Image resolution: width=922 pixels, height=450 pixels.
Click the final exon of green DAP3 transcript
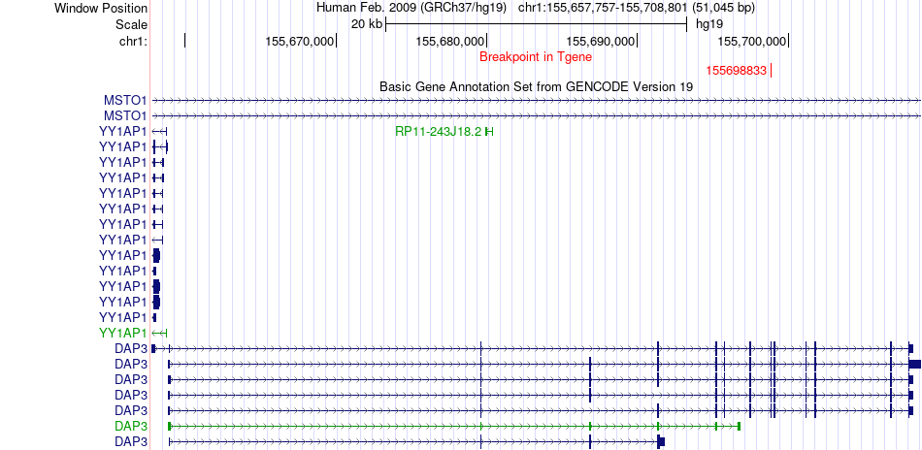(739, 426)
